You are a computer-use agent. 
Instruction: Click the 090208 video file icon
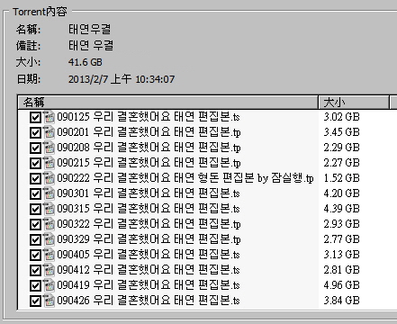(49, 148)
